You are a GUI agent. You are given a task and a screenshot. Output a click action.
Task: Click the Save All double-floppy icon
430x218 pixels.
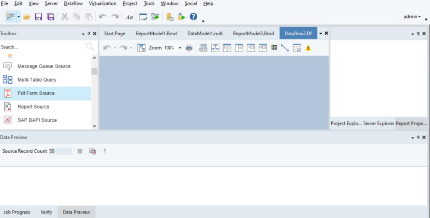click(51, 17)
